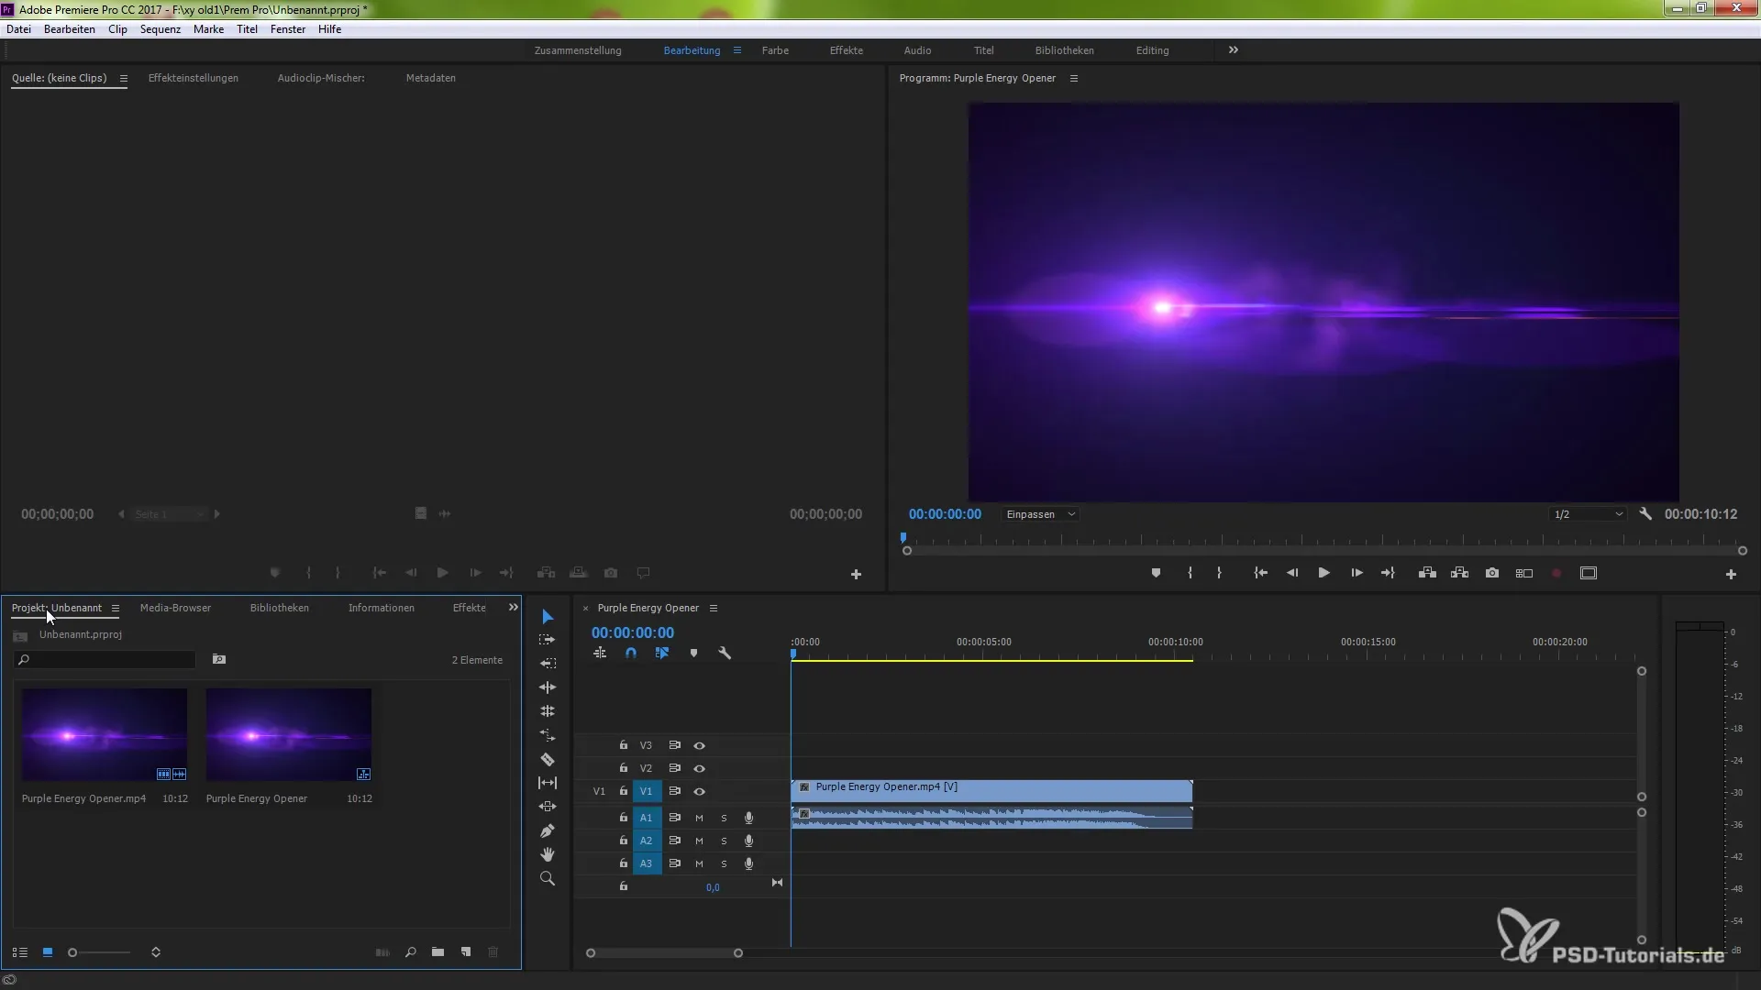Click the Export Frame camera in Program monitor

(x=1492, y=573)
